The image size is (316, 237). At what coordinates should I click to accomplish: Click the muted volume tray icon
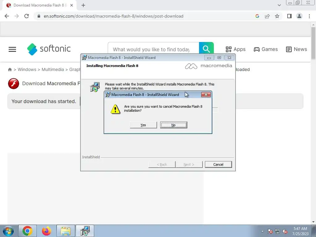click(x=285, y=231)
